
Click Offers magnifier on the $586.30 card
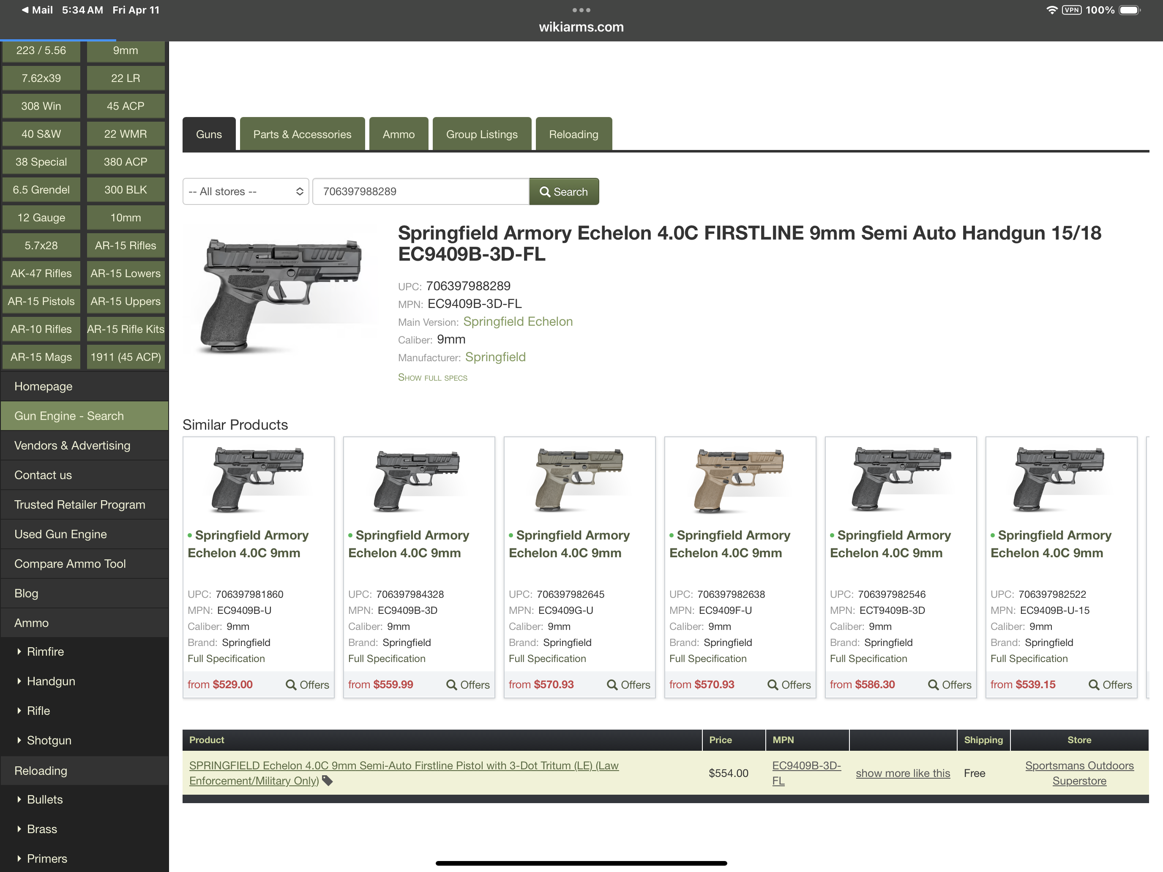(950, 684)
